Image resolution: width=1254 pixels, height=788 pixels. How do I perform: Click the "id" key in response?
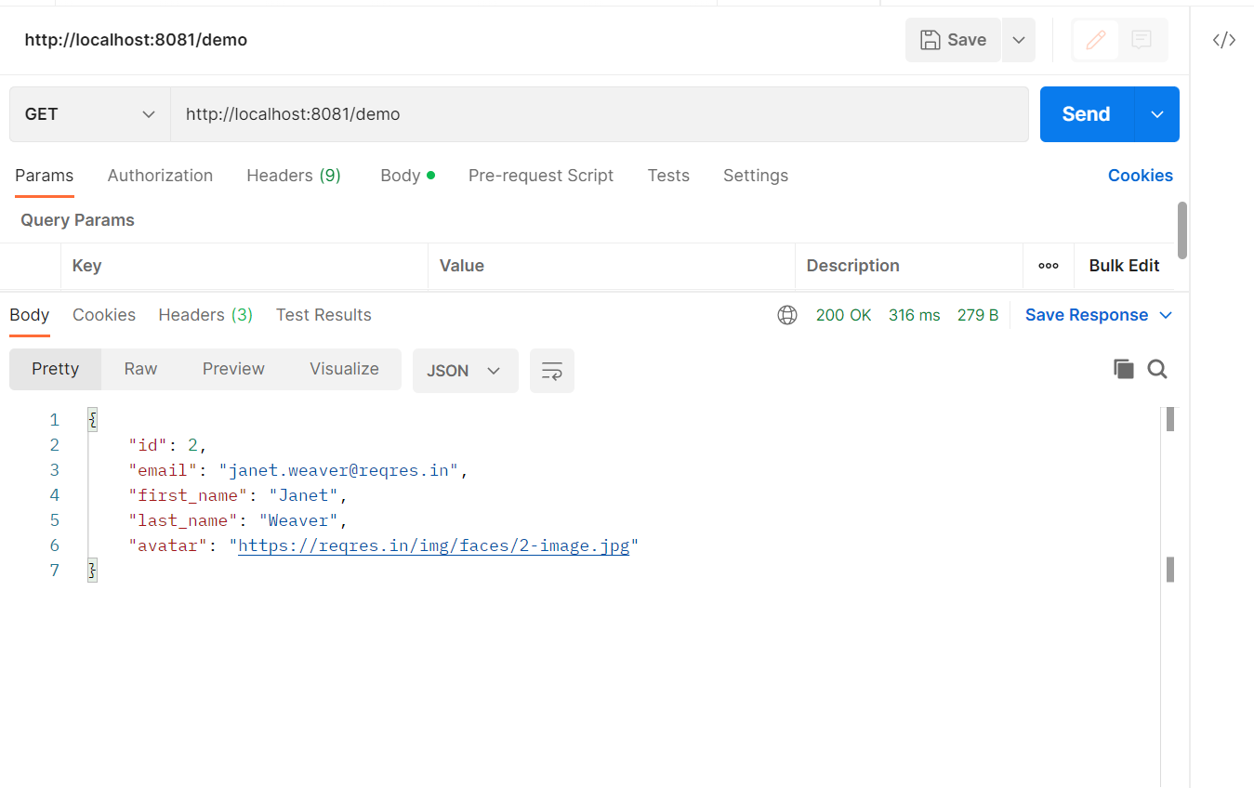[x=148, y=445]
